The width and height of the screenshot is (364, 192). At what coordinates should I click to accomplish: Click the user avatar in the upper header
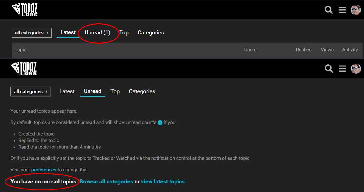(x=356, y=10)
